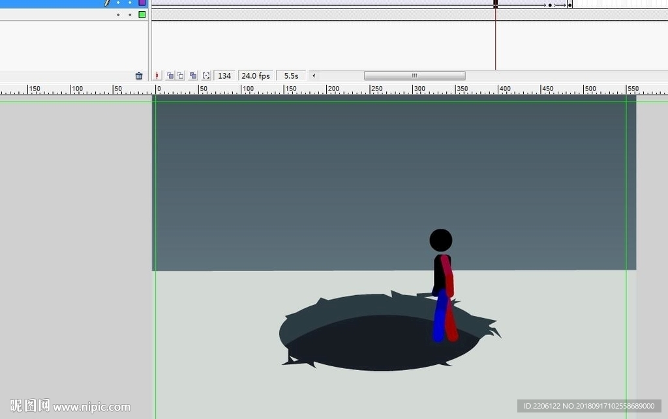Click the pencil icon on the selected layer
The image size is (668, 419).
coord(107,3)
